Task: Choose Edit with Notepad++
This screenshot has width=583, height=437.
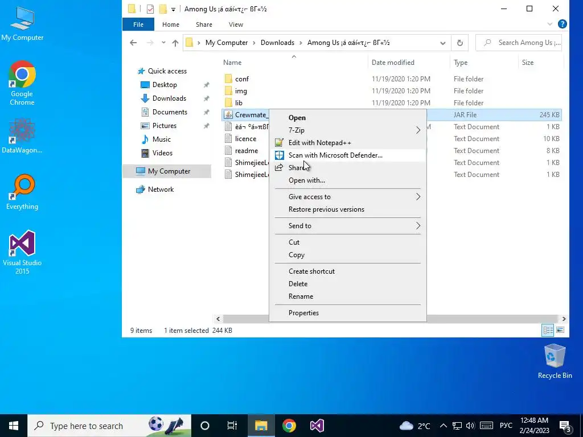Action: 347,143
